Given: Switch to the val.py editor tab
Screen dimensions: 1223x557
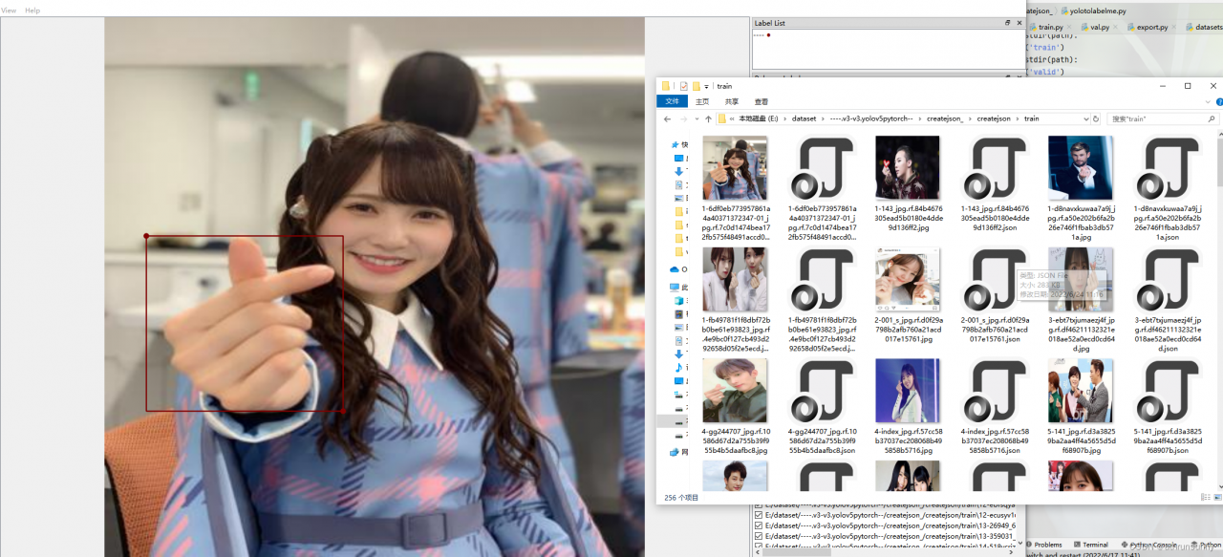Looking at the screenshot, I should [x=1100, y=28].
